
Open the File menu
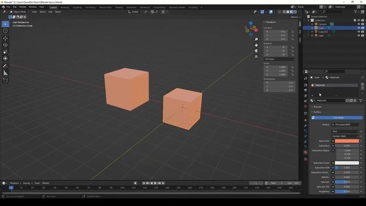(9, 7)
